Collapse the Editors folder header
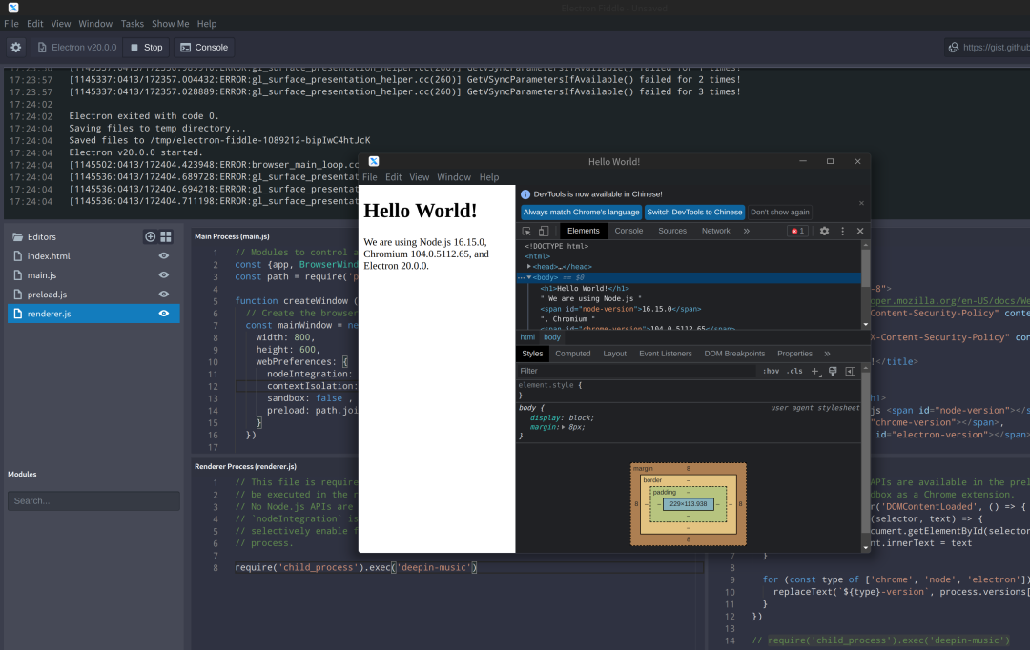This screenshot has width=1030, height=650. coord(34,236)
